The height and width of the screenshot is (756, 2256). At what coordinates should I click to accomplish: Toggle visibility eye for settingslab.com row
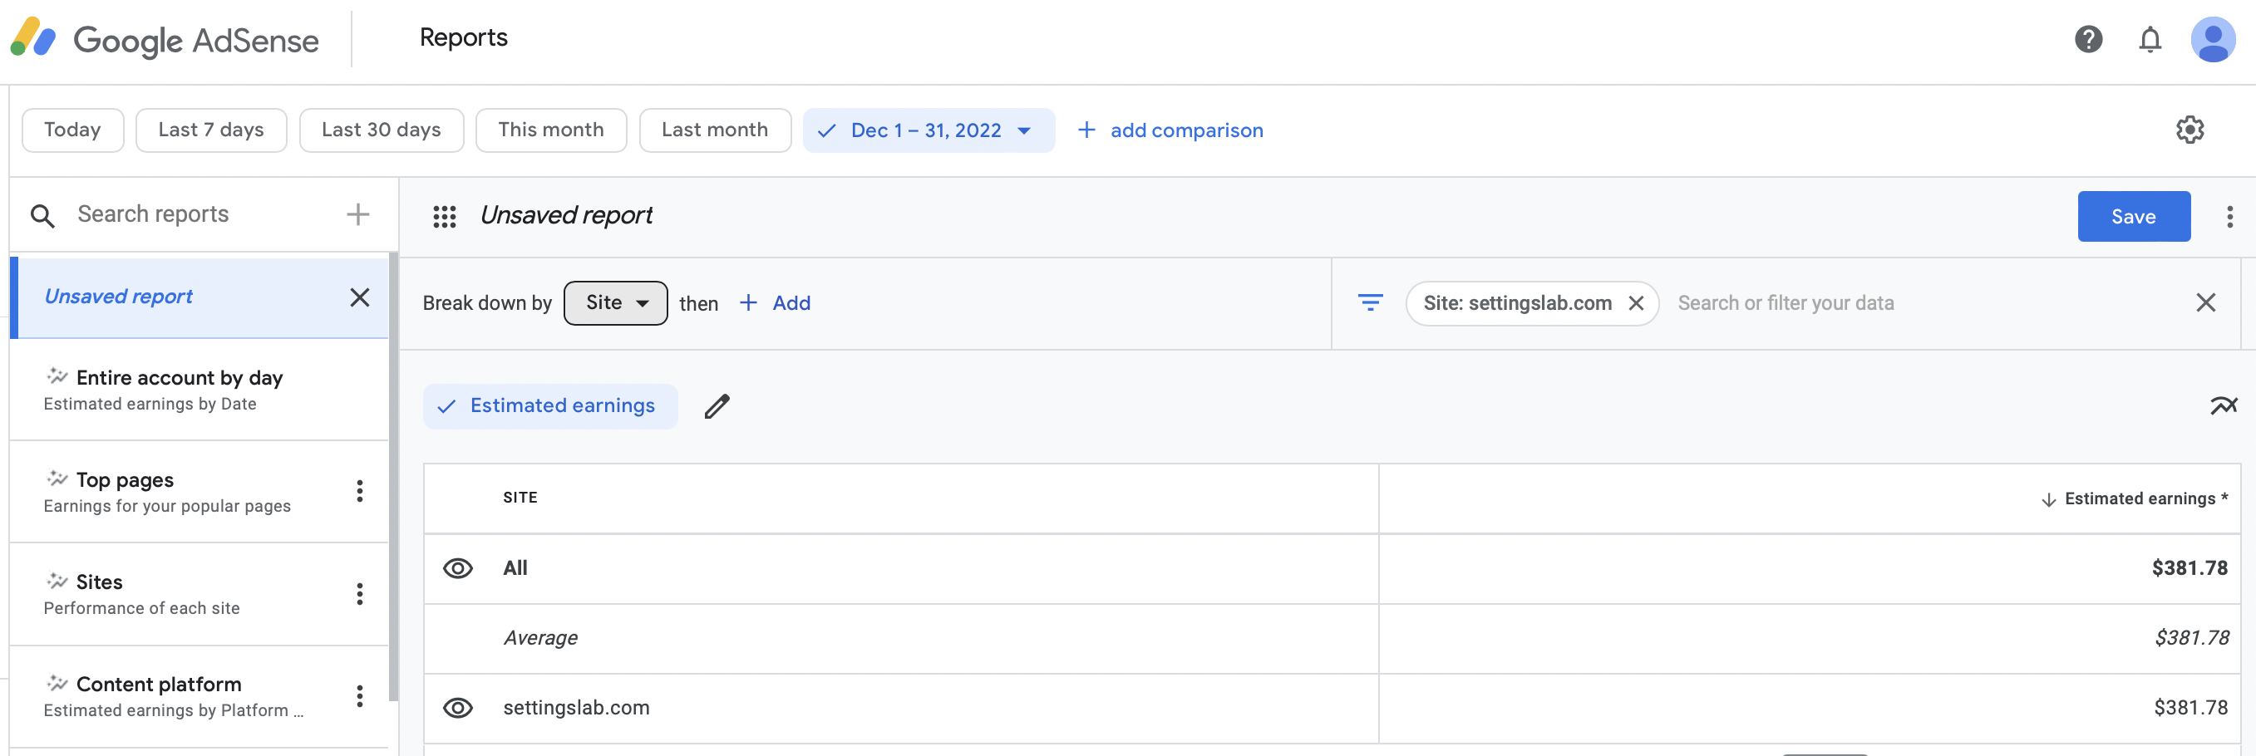[458, 708]
